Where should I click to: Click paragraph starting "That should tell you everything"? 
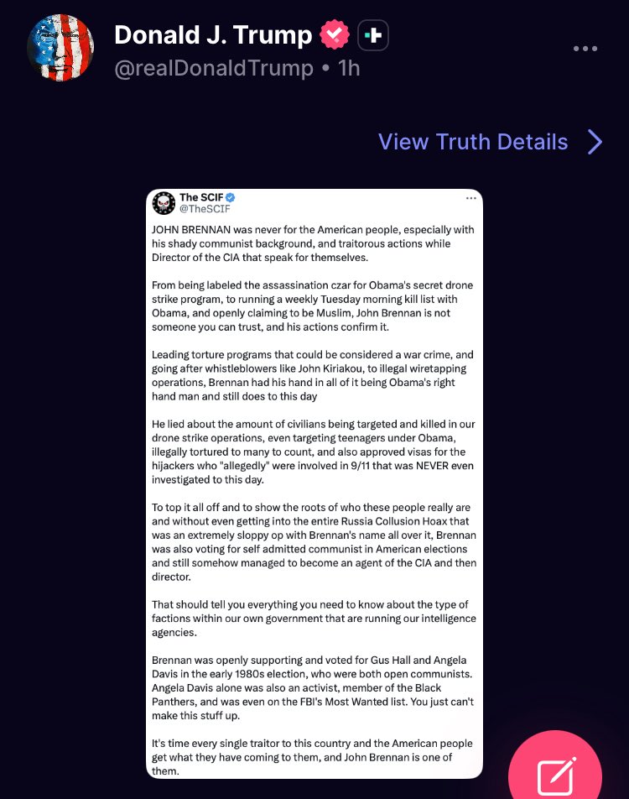(x=313, y=618)
